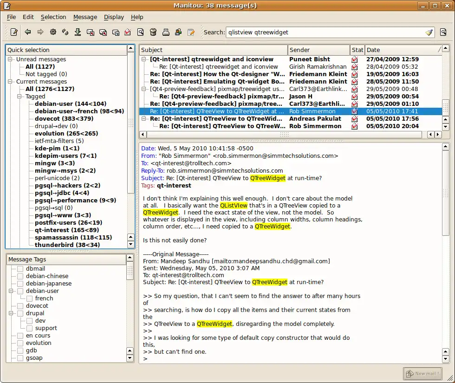This screenshot has width=455, height=383.
Task: Open the Message menu
Action: pos(85,17)
